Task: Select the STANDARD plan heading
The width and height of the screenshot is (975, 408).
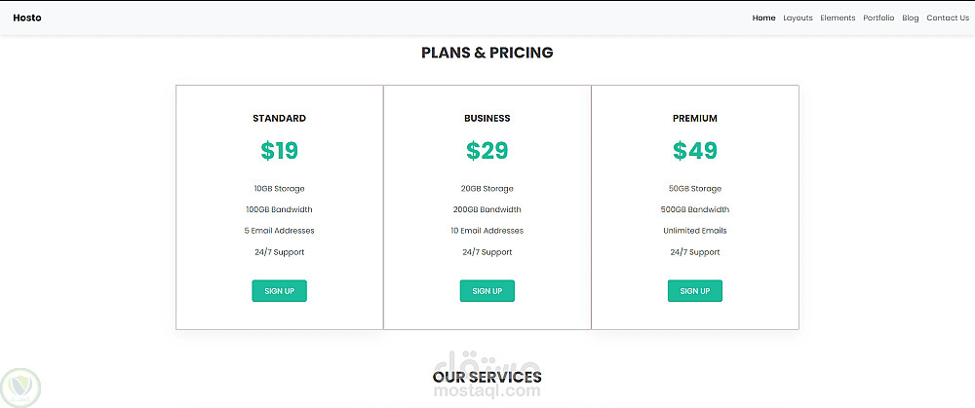Action: [x=280, y=119]
